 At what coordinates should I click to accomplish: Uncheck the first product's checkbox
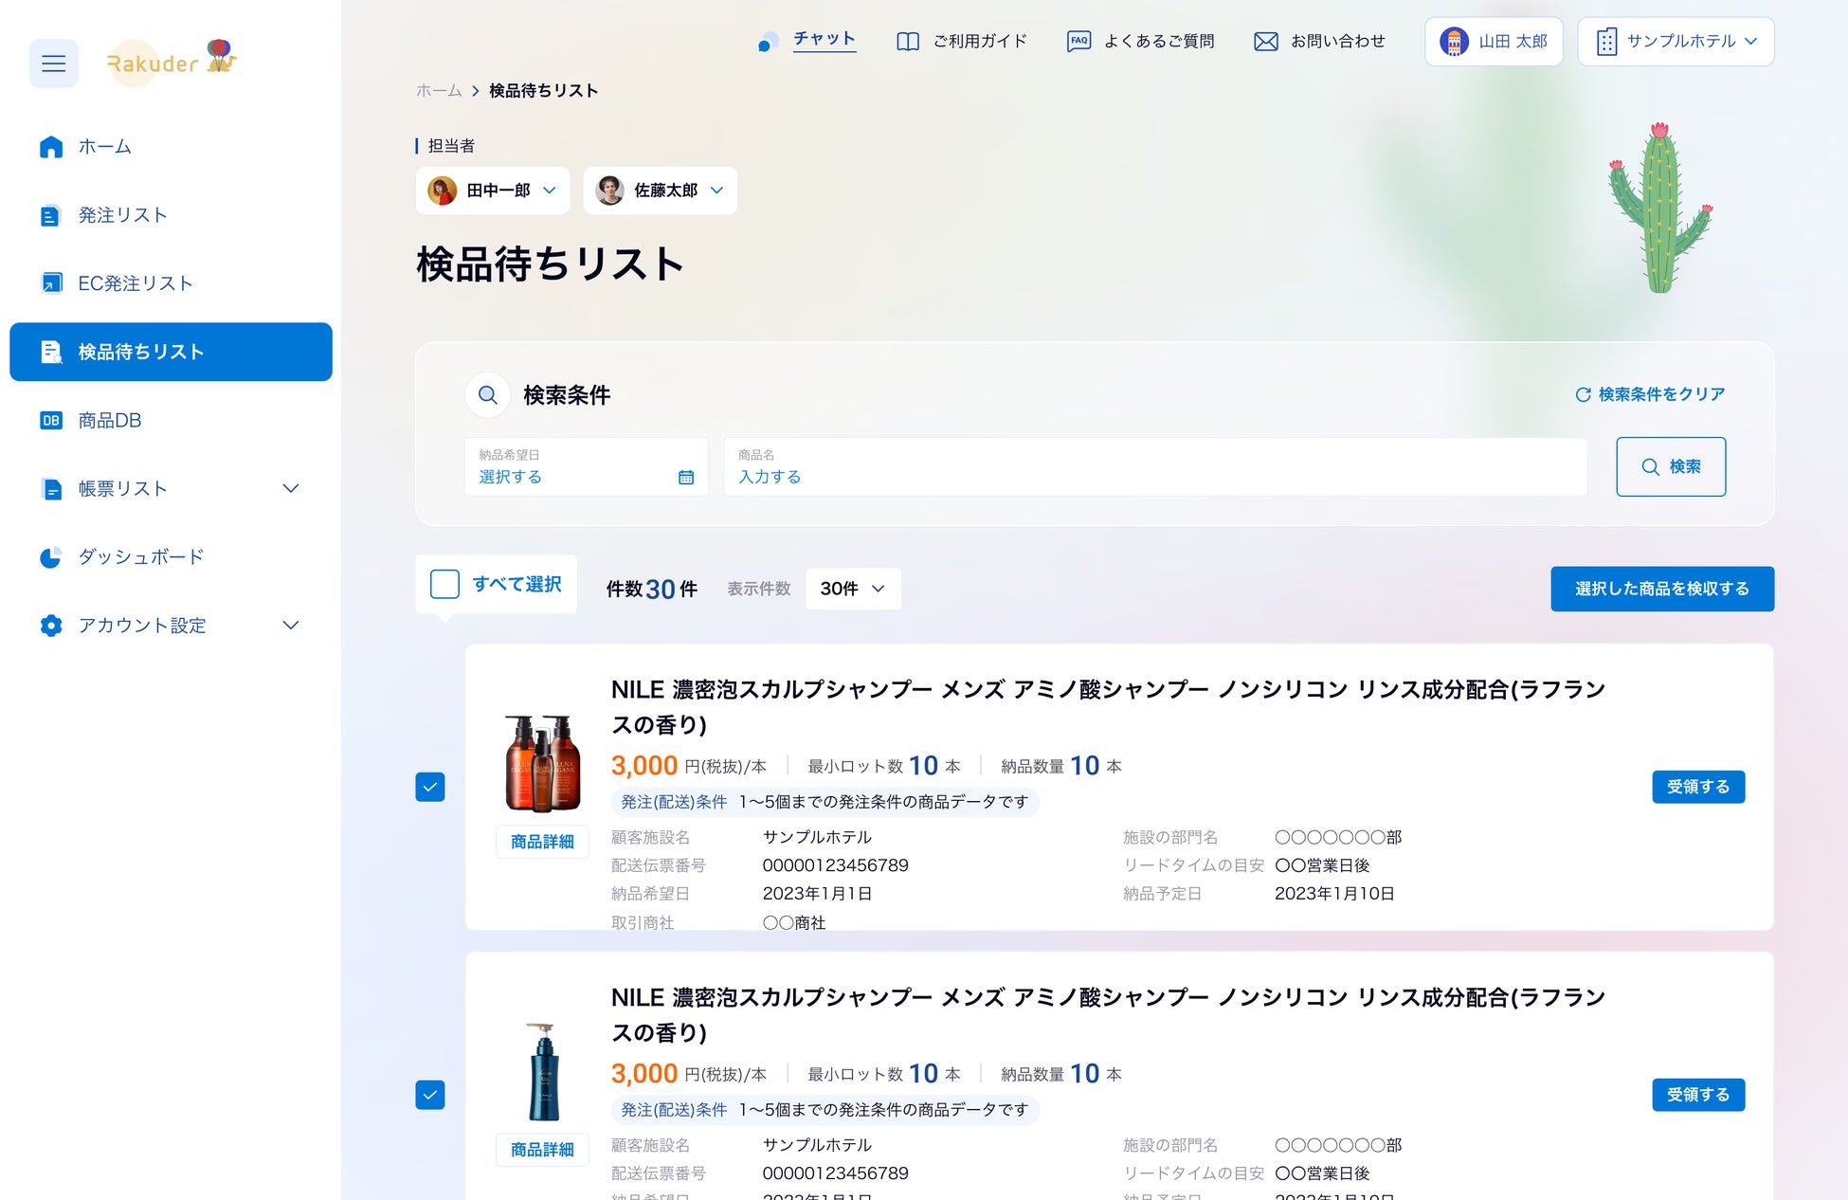(x=430, y=787)
